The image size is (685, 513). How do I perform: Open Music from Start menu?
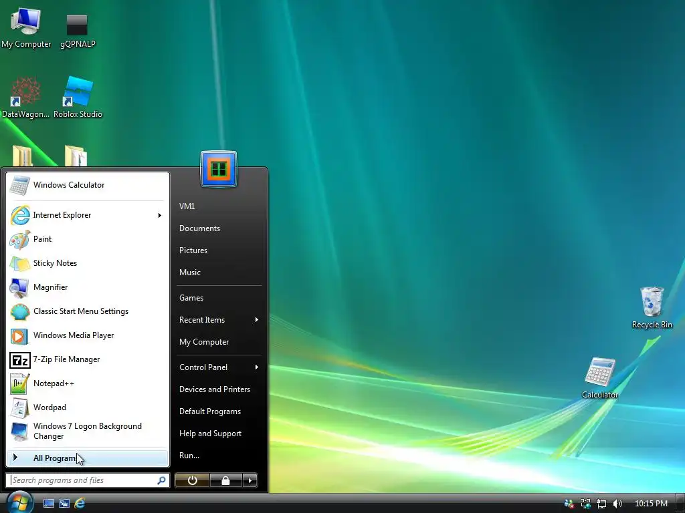(x=219, y=273)
